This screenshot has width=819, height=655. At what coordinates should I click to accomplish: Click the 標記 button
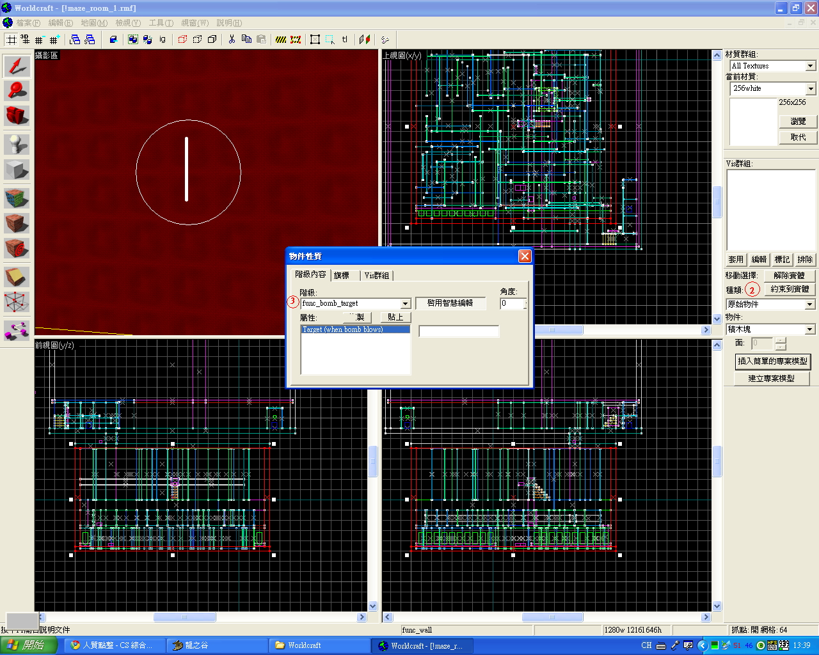(782, 260)
